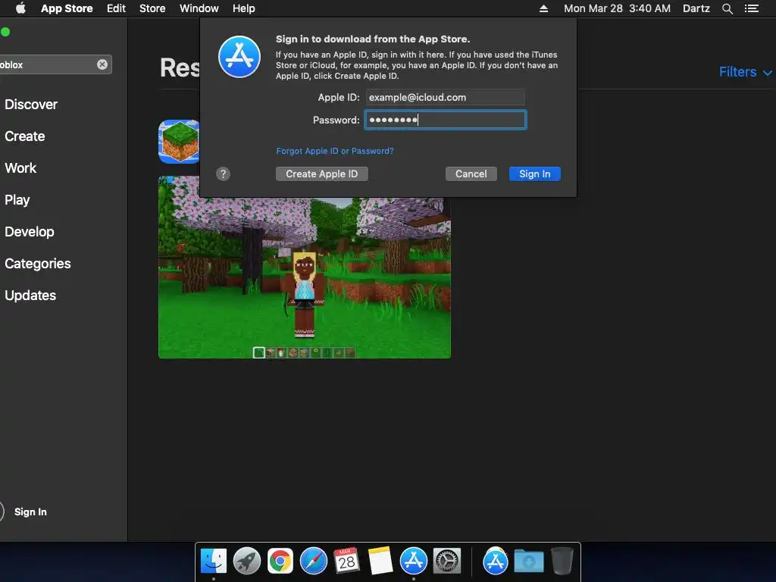Image resolution: width=776 pixels, height=582 pixels.
Task: Click the green window zoom button
Action: [x=5, y=32]
